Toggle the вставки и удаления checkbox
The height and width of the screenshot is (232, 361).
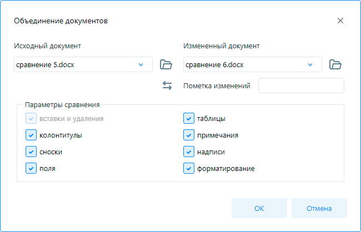pos(31,118)
